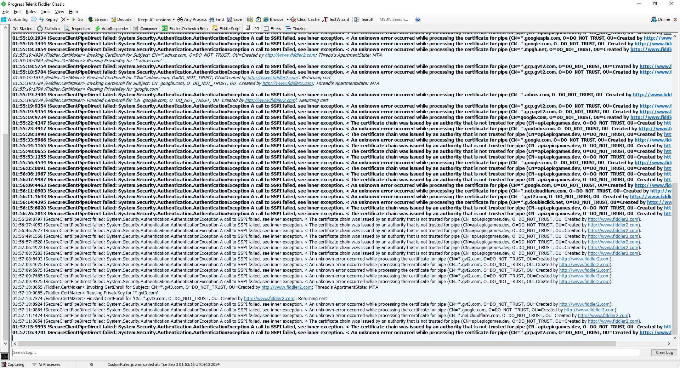Click the comment speech bubble icon
680x368 pixels.
pyautogui.click(x=34, y=19)
